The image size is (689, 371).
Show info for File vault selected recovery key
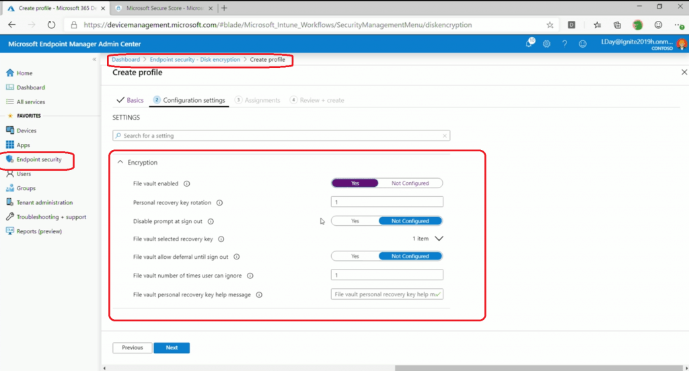click(221, 239)
